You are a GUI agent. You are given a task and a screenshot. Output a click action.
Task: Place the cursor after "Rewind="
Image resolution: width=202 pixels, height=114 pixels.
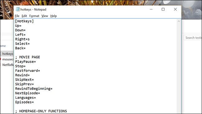coord(30,75)
